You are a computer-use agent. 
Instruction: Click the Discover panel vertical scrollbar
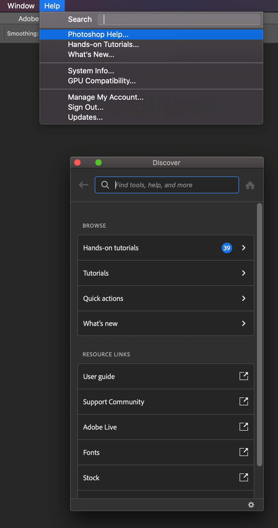click(x=260, y=335)
